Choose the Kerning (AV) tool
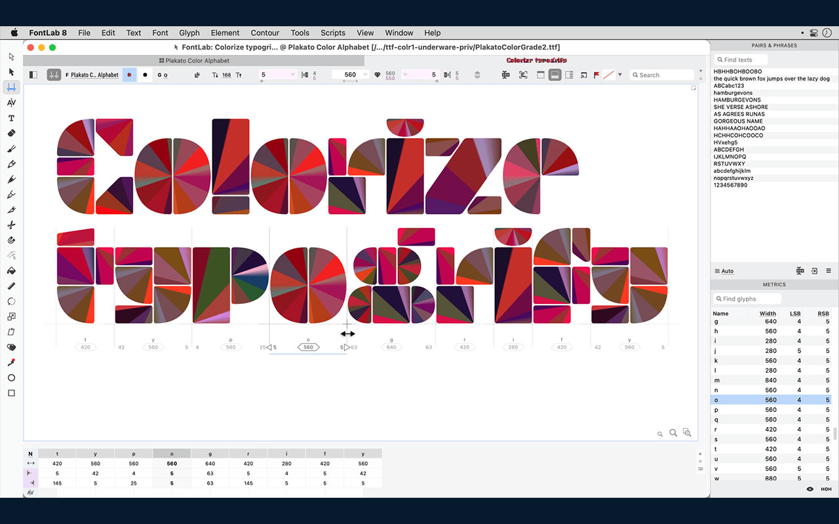This screenshot has height=524, width=839. point(11,103)
